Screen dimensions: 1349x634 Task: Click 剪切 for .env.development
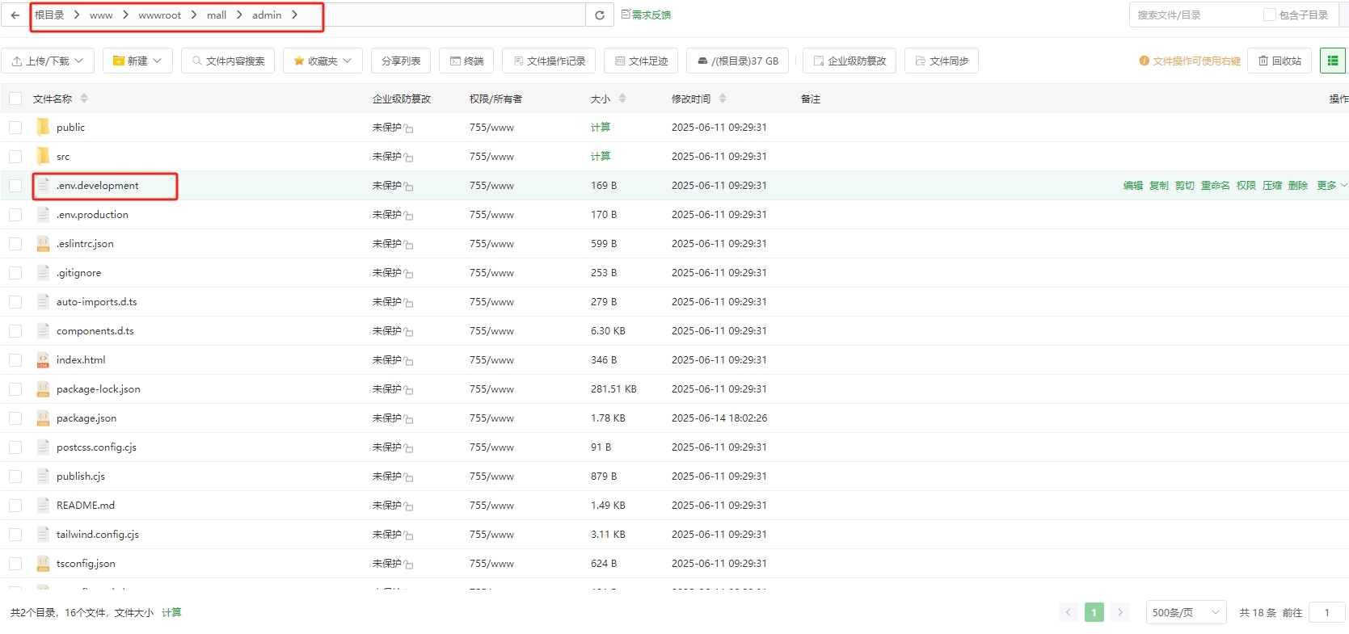(x=1185, y=186)
